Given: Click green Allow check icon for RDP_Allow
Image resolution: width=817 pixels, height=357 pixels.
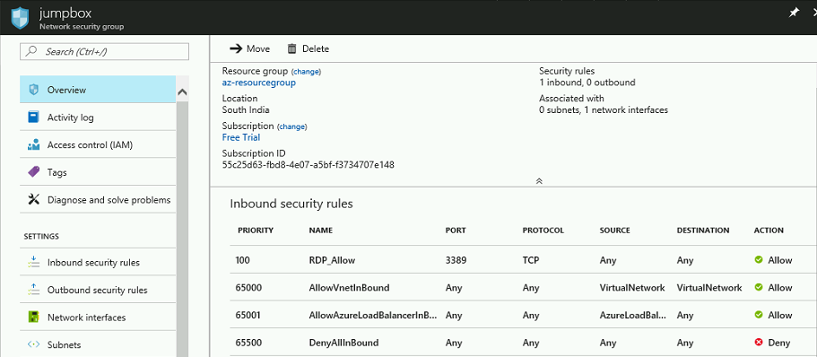Looking at the screenshot, I should click(x=759, y=259).
